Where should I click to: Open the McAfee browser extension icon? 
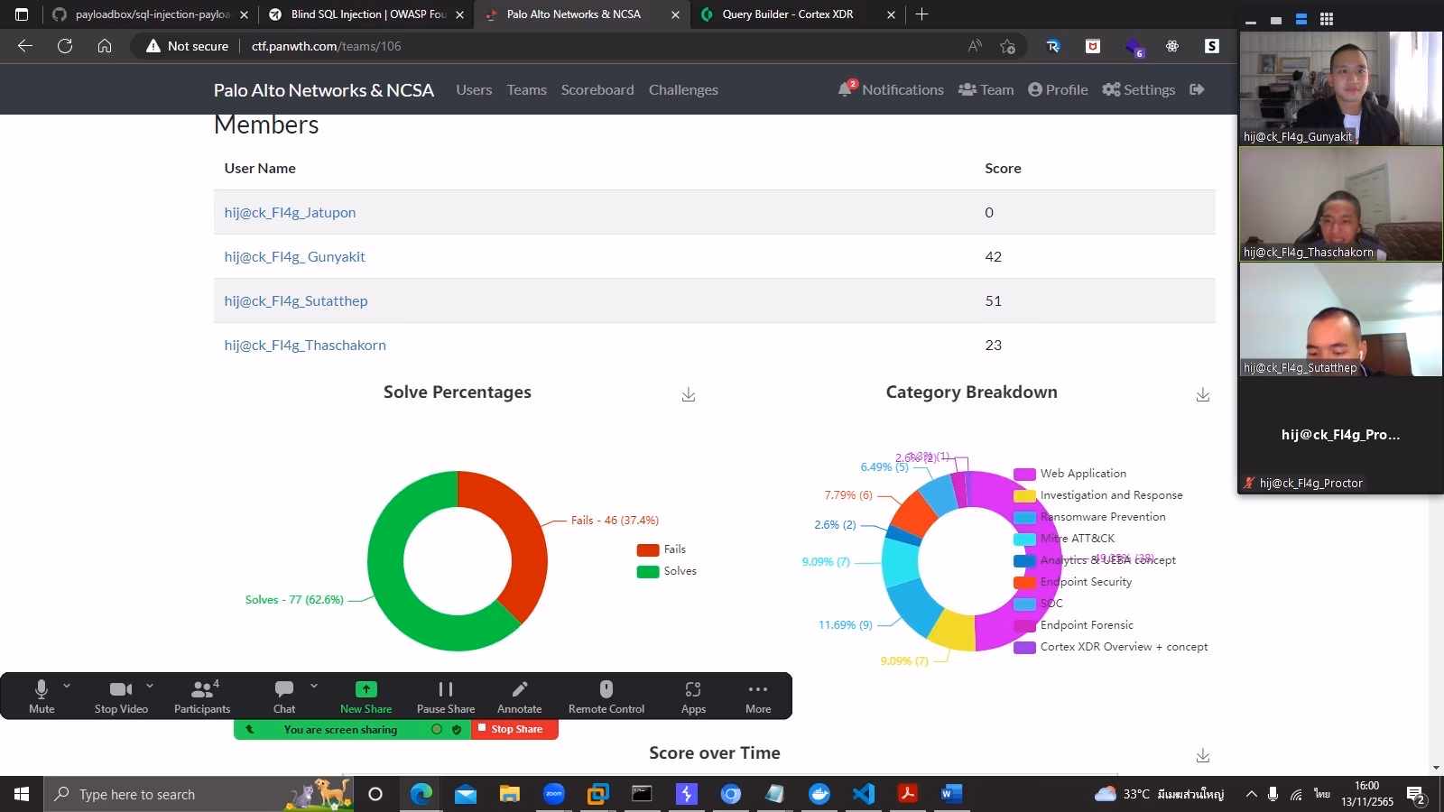coord(1093,46)
